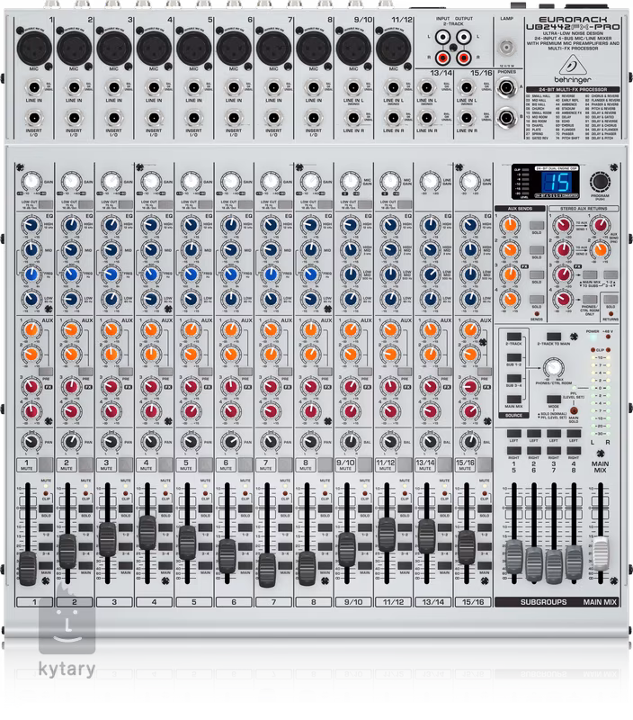
Task: Click the channel 3 EQ high knob
Action: coord(110,224)
